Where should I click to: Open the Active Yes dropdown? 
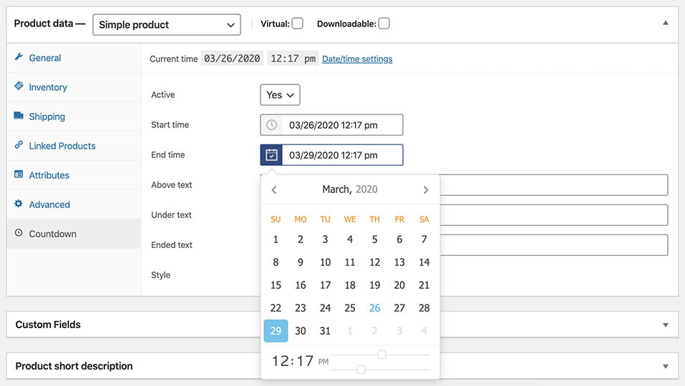point(280,95)
